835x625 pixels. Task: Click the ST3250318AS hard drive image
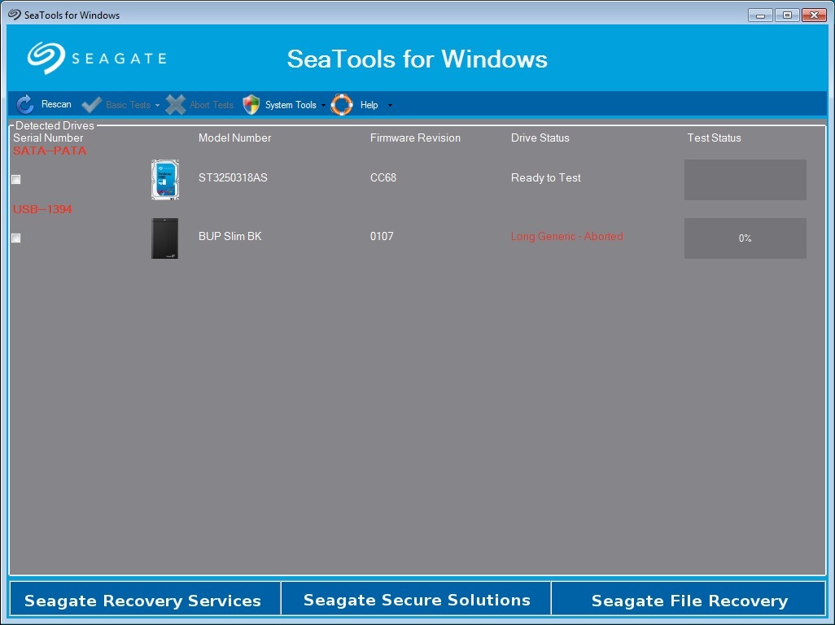(165, 179)
